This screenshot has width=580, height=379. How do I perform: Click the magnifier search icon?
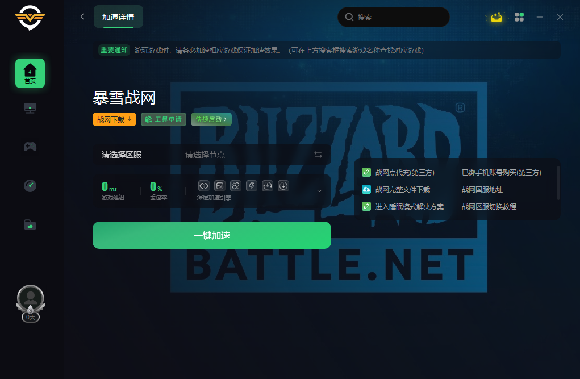pos(349,17)
